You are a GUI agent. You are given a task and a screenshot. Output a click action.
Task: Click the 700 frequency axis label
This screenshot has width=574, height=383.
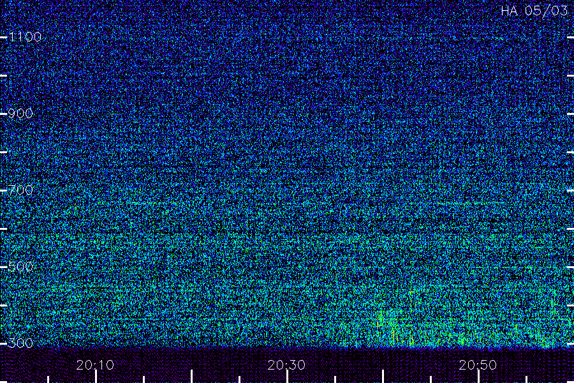[x=20, y=190]
